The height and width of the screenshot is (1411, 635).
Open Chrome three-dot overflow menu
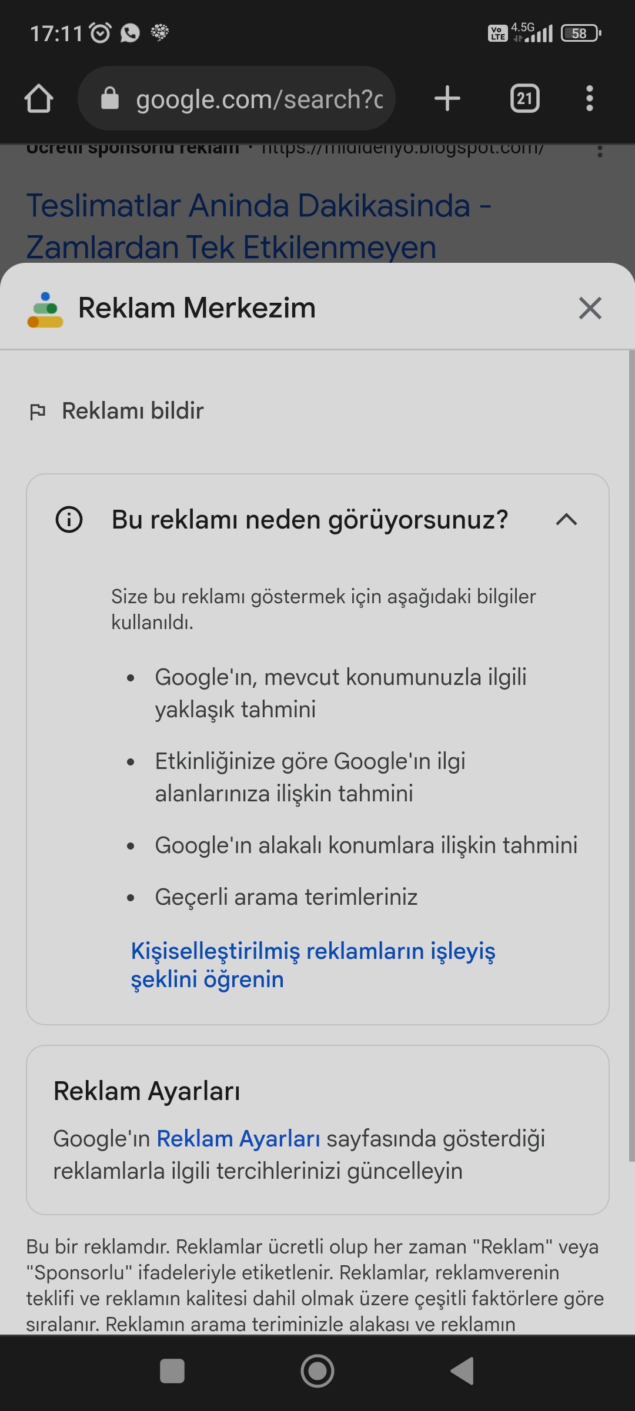click(x=590, y=98)
